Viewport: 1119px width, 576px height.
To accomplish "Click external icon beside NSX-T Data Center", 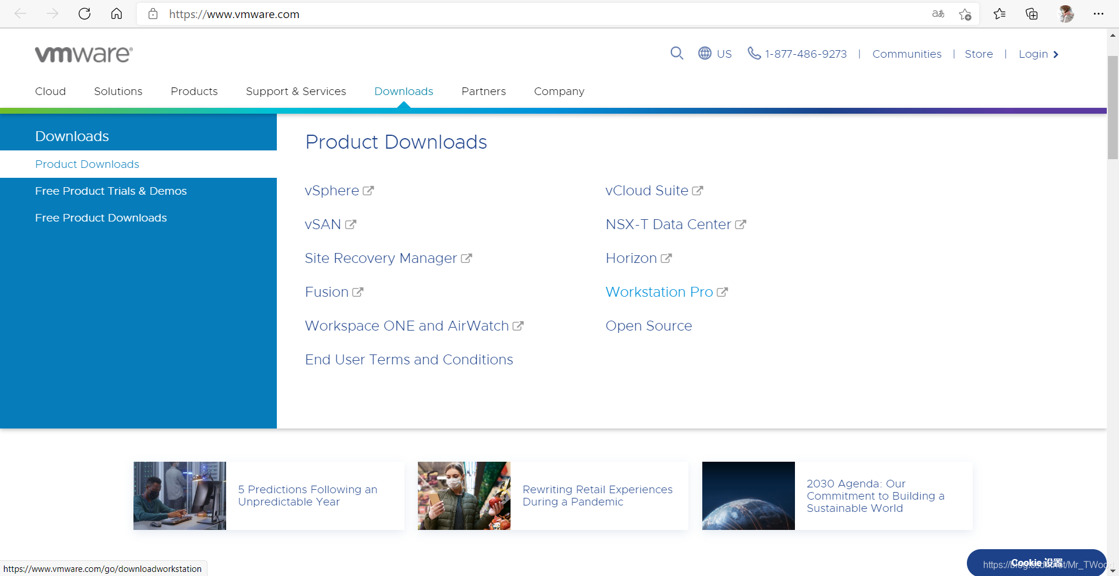I will pyautogui.click(x=740, y=224).
